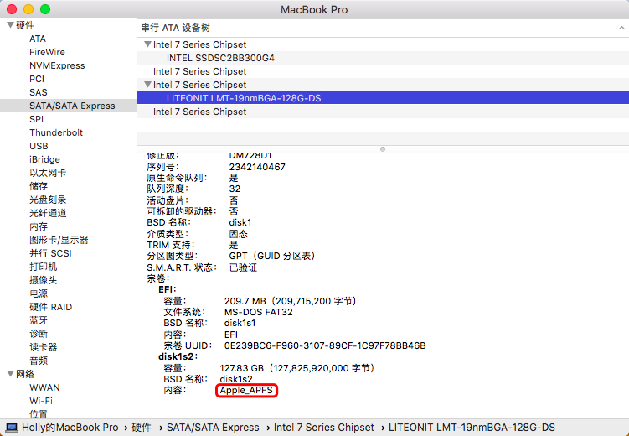629x436 pixels.
Task: Click the laptop icon in the path bar
Action: (x=11, y=428)
